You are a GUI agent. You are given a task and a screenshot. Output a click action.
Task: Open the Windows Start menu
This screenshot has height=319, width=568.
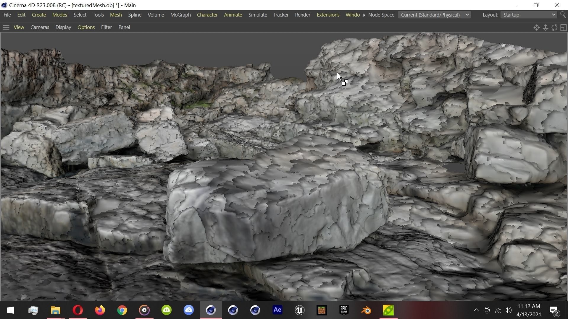pos(11,310)
